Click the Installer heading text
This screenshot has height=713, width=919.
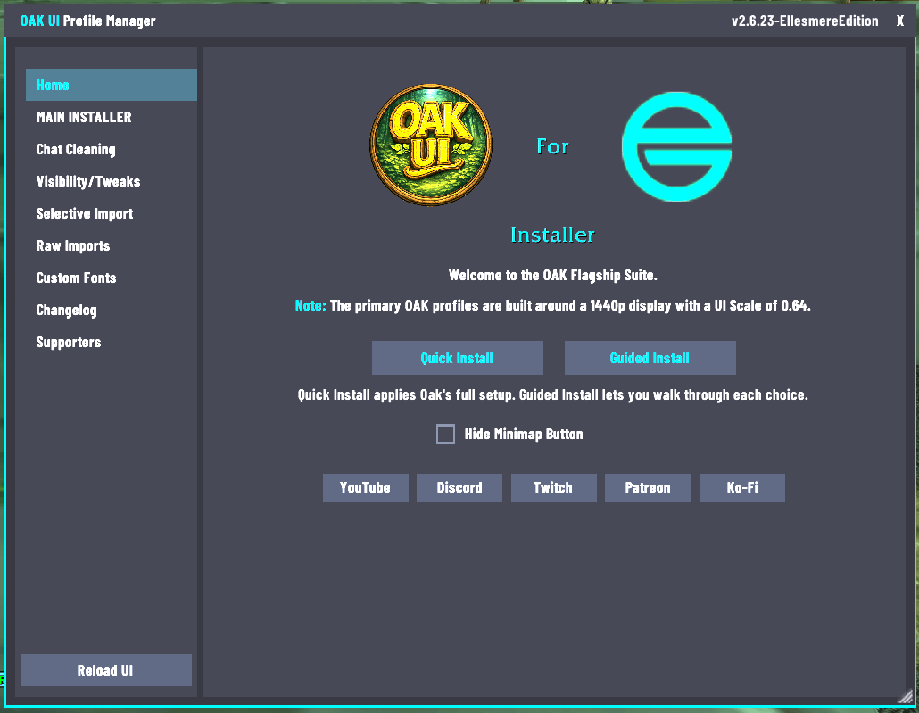(552, 235)
